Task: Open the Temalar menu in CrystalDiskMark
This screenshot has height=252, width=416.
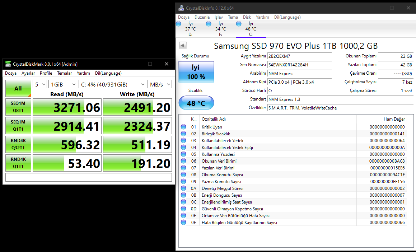Action: pyautogui.click(x=65, y=73)
